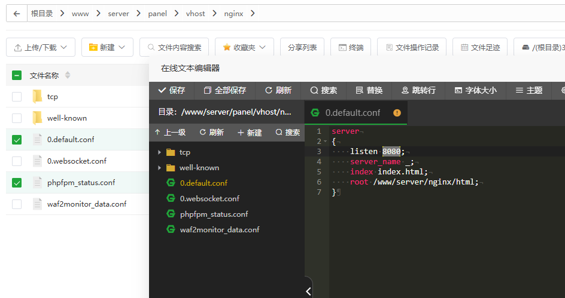Click 上一级 in the editor sidebar
The height and width of the screenshot is (298, 565).
coord(170,133)
